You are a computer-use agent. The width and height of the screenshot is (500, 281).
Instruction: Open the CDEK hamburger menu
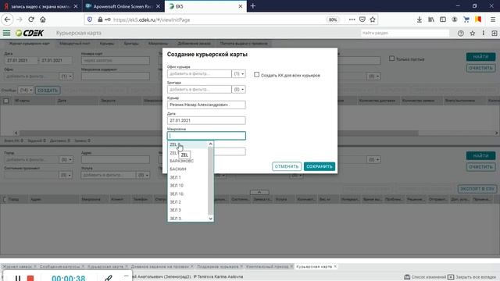[x=6, y=33]
